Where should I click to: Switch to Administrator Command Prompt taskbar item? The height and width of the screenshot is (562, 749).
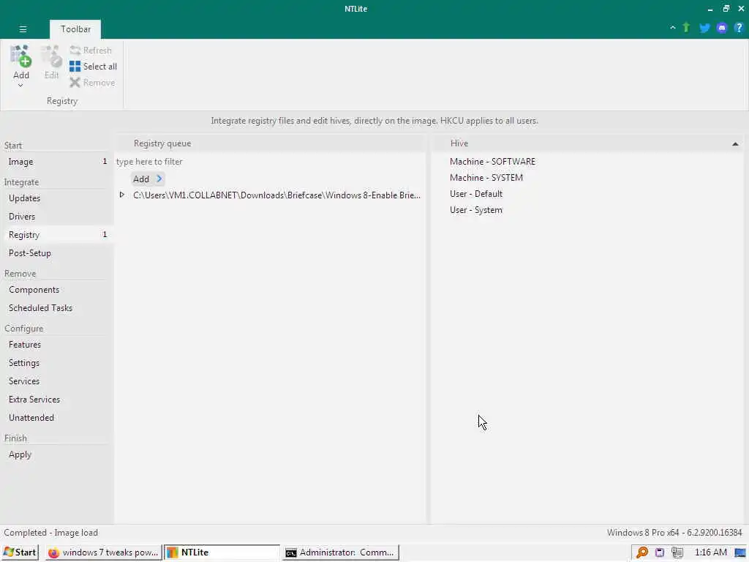pyautogui.click(x=341, y=552)
